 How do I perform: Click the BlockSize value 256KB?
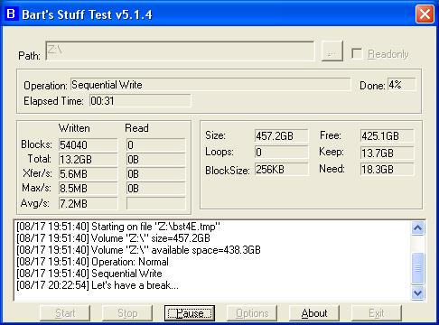tap(282, 170)
